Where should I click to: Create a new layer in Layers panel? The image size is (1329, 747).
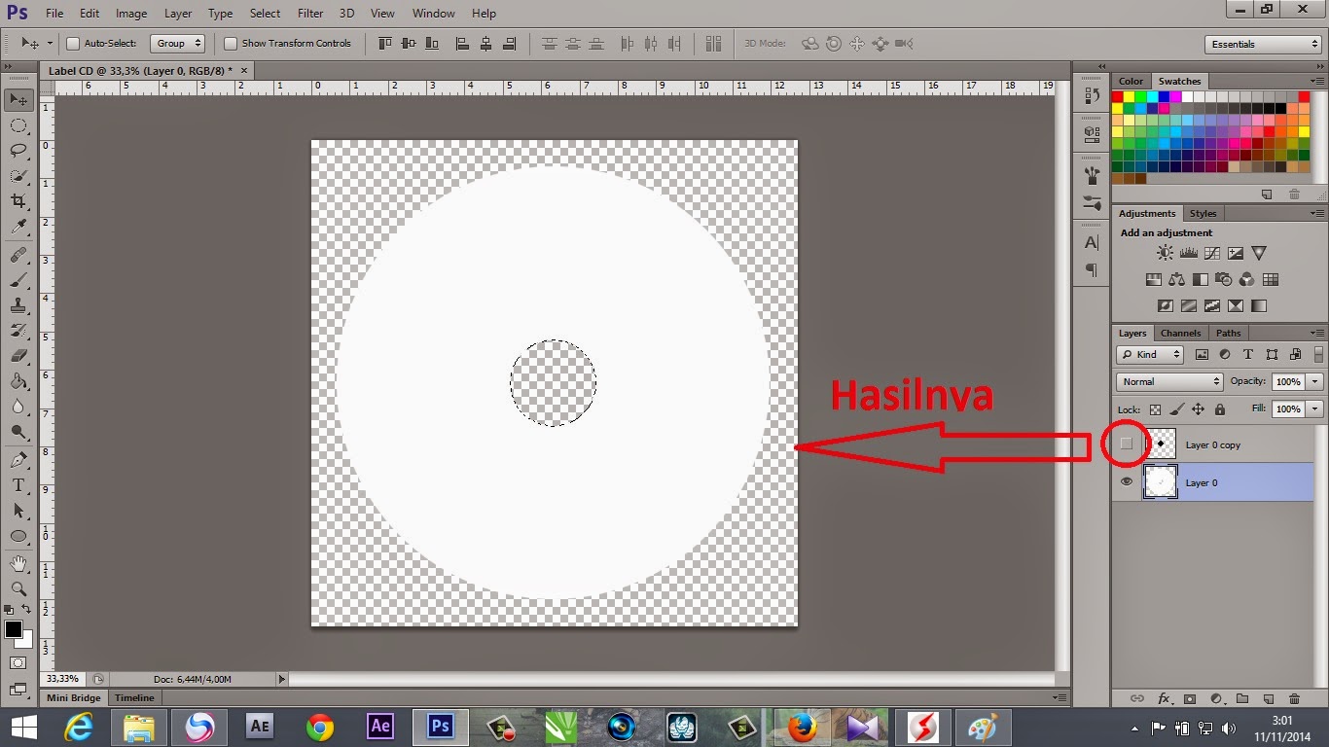(x=1270, y=699)
